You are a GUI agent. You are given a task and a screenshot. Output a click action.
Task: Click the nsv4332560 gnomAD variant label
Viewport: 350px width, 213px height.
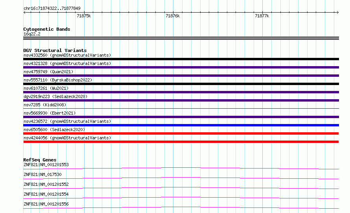[67, 55]
